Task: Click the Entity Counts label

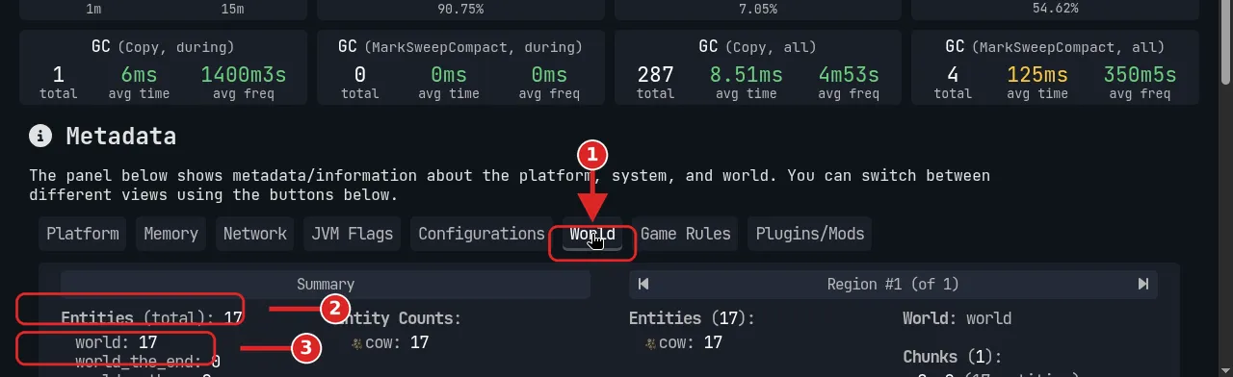Action: (400, 318)
